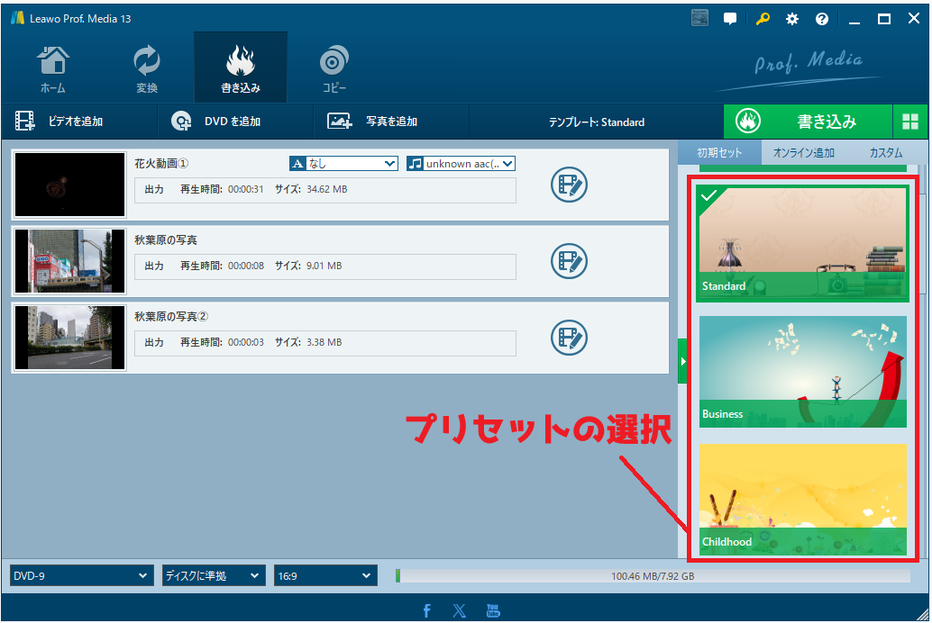The image size is (932, 623).
Task: Select the 初期セット template tab
Action: point(720,153)
